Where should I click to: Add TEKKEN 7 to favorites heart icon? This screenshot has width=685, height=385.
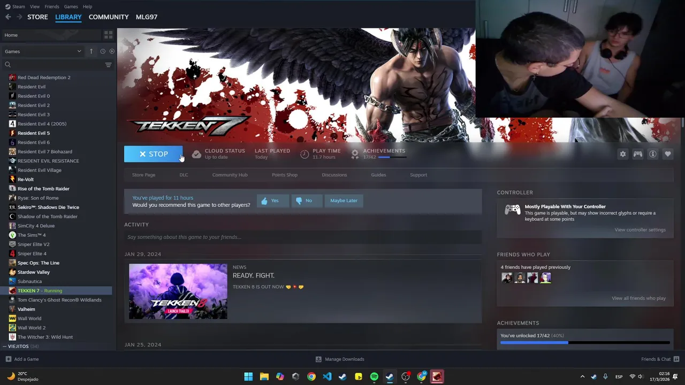(668, 154)
